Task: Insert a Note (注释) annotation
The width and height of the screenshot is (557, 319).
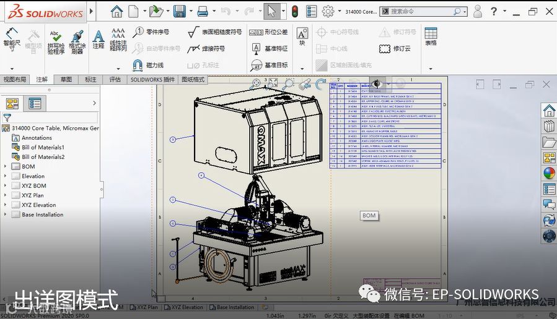Action: [x=99, y=39]
